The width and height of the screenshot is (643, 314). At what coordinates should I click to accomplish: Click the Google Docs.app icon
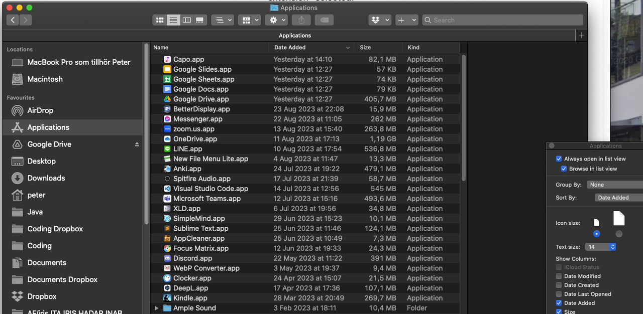[x=167, y=89]
